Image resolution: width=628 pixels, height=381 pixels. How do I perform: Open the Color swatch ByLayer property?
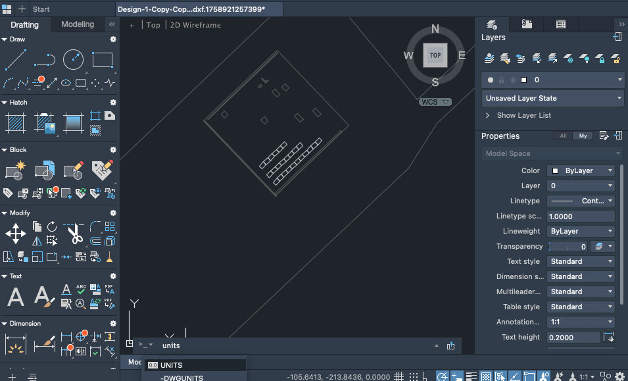(581, 170)
